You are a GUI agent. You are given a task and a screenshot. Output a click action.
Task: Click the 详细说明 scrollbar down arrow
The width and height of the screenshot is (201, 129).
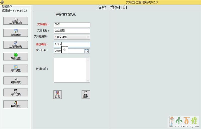pos(88,81)
